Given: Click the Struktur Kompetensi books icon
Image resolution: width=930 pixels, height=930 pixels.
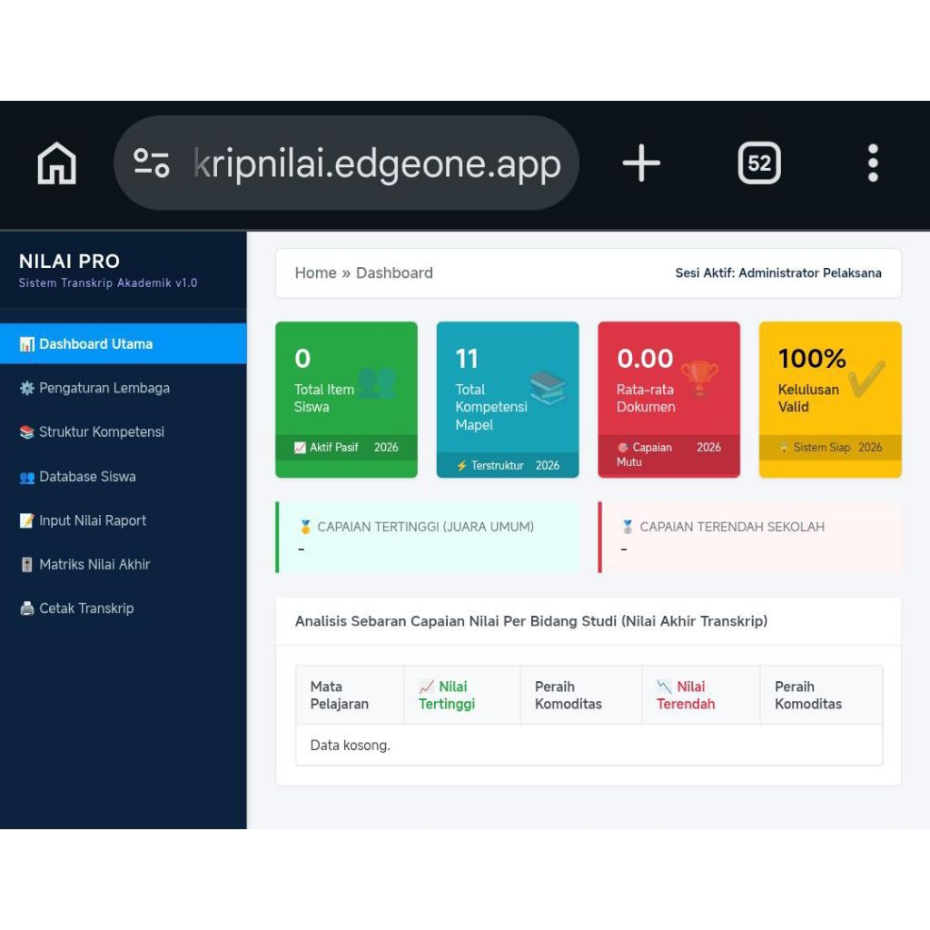Looking at the screenshot, I should coord(26,431).
